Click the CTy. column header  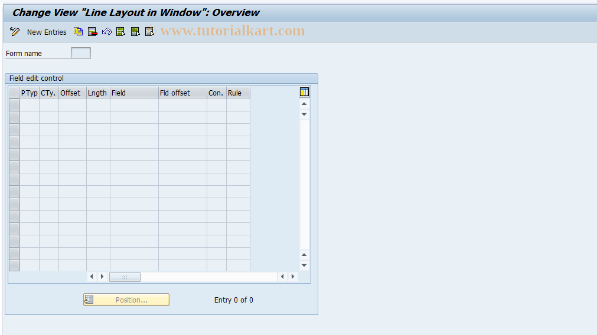[x=49, y=93]
